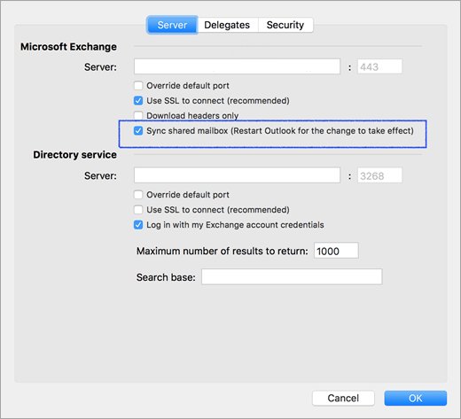Click the Maximum number of results field

pyautogui.click(x=336, y=251)
